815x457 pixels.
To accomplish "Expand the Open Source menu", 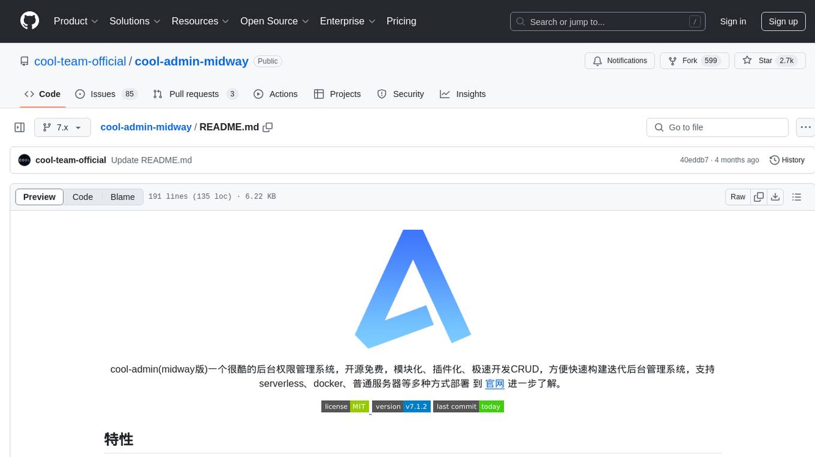I will pyautogui.click(x=275, y=21).
